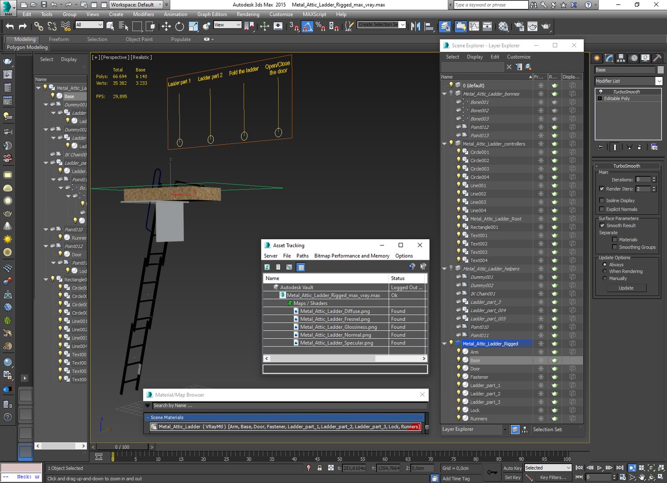Collapse the Metal_Attic_Ladder_helpers layer
The height and width of the screenshot is (483, 667).
pyautogui.click(x=445, y=269)
